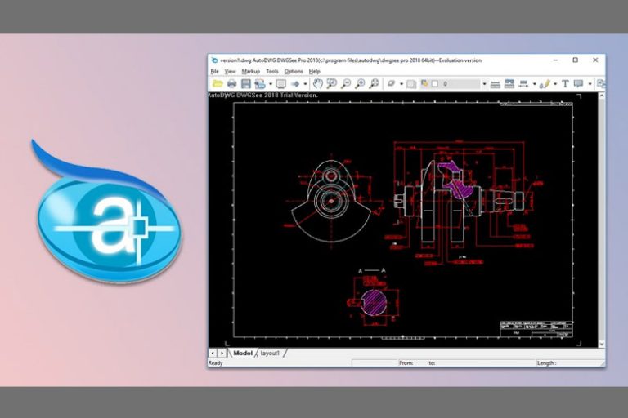The image size is (628, 418).
Task: Select the markup pencil tool
Action: tap(545, 83)
